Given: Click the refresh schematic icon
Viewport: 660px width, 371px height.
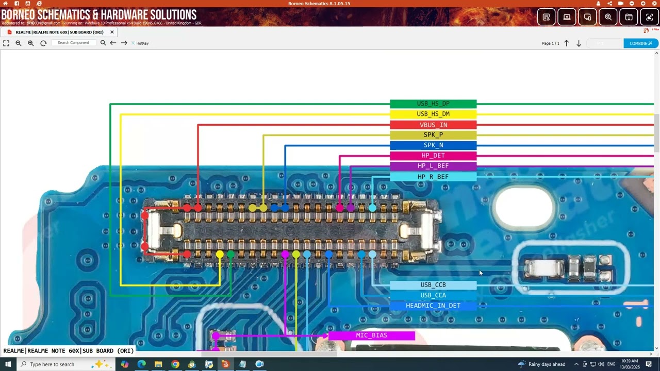Looking at the screenshot, I should click(43, 43).
